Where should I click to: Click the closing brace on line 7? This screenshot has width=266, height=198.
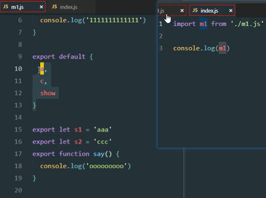tap(34, 32)
